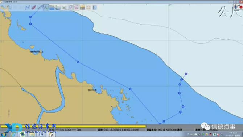Toggle Auto Follow red boat icon
Viewport: 243px width, 137px height.
pos(34,8)
